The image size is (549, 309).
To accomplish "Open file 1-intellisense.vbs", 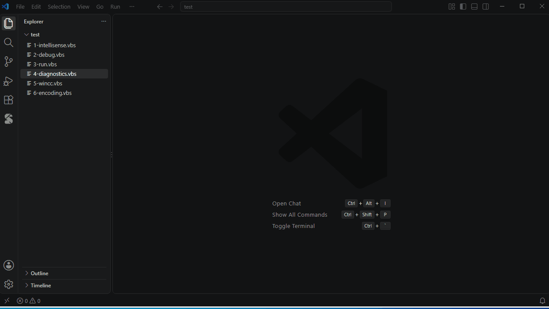I will [64, 45].
